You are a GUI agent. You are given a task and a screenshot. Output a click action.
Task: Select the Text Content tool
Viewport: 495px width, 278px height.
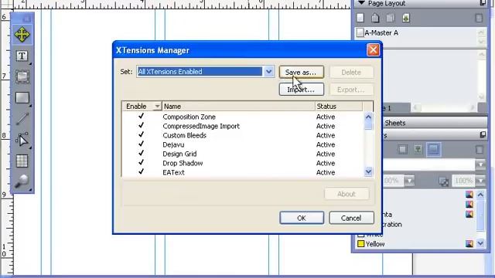coord(22,56)
